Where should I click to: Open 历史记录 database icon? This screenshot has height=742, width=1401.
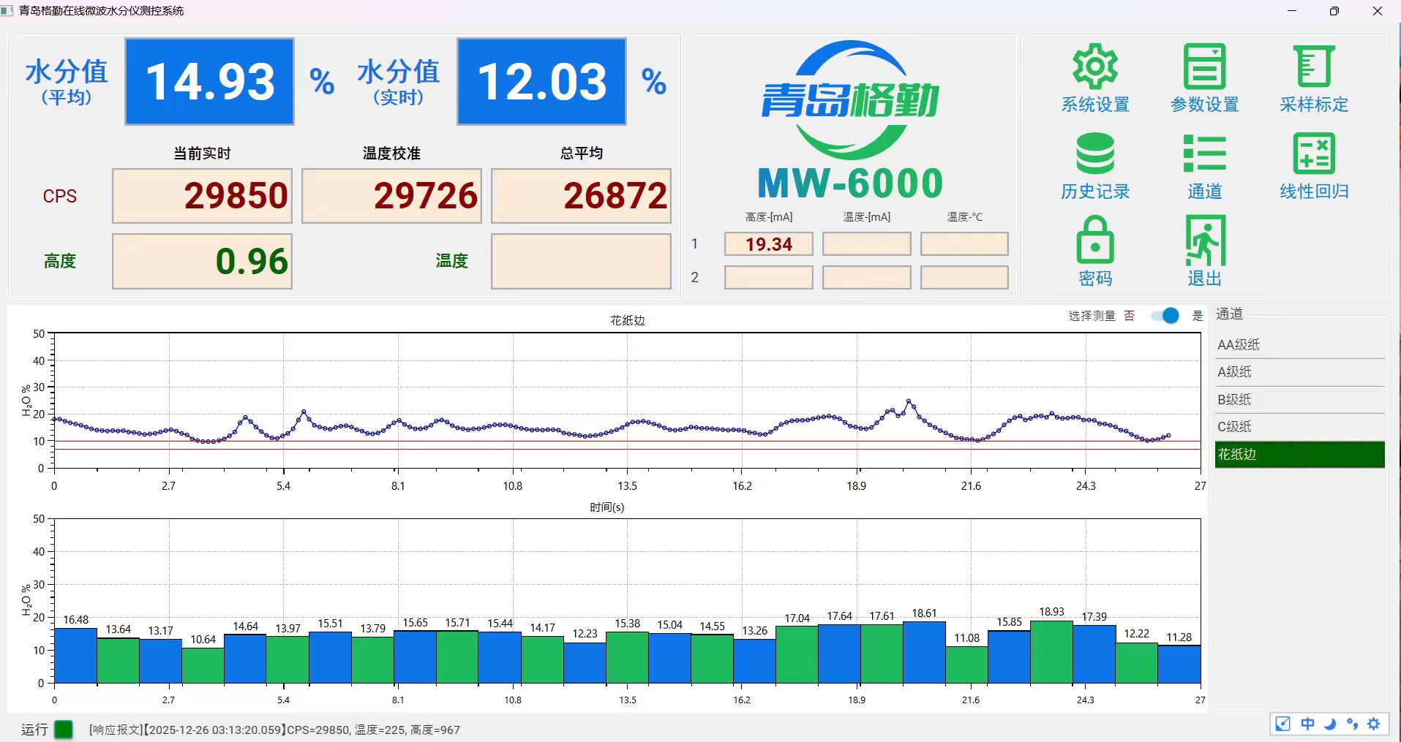[1094, 154]
